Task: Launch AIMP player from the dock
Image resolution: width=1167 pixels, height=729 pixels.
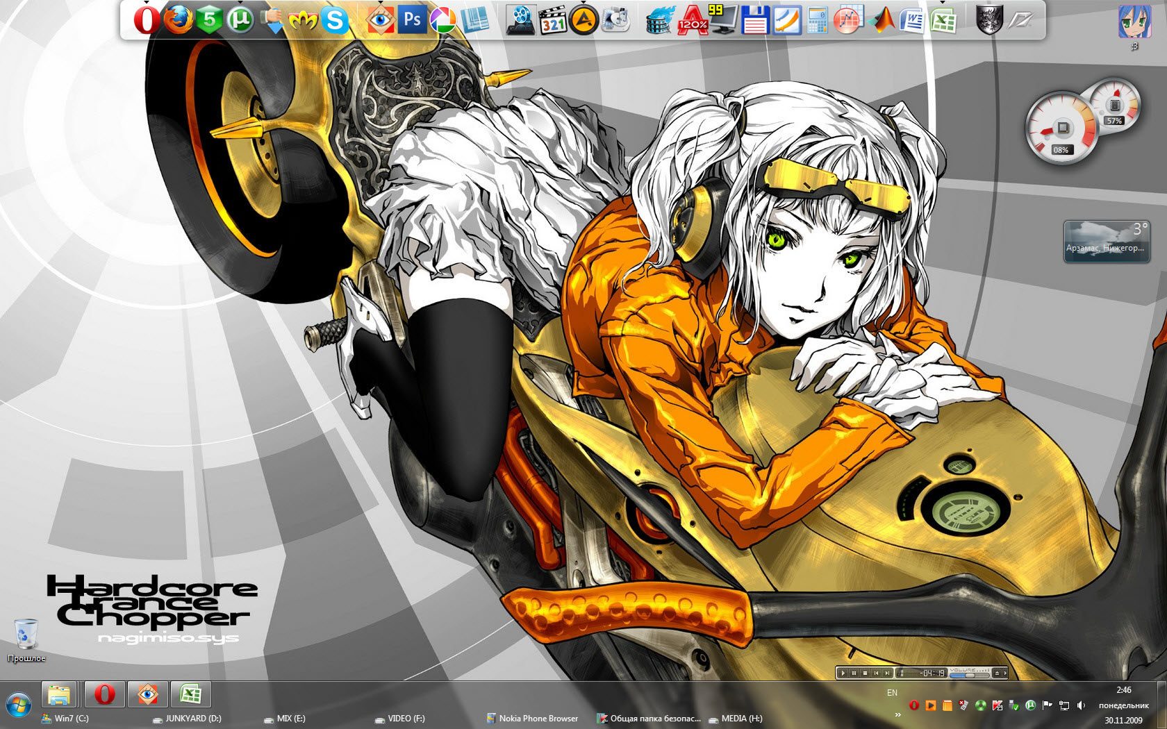Action: (x=583, y=19)
